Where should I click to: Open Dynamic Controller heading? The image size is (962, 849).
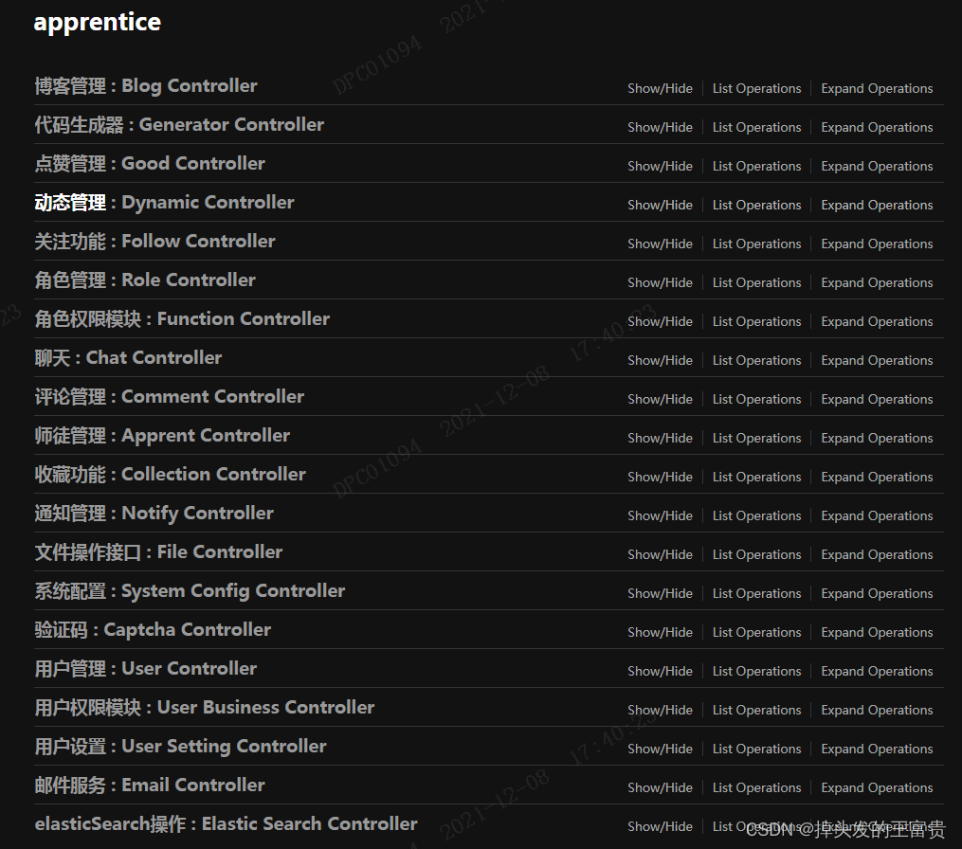click(x=164, y=203)
